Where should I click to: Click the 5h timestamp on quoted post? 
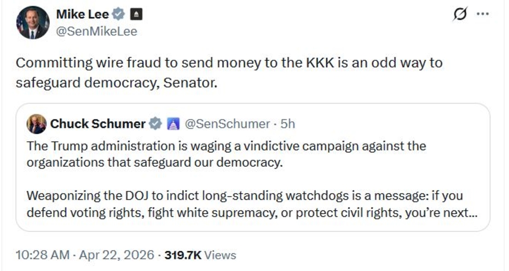tap(288, 124)
